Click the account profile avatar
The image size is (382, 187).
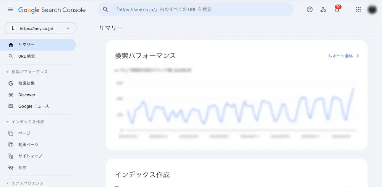[372, 10]
